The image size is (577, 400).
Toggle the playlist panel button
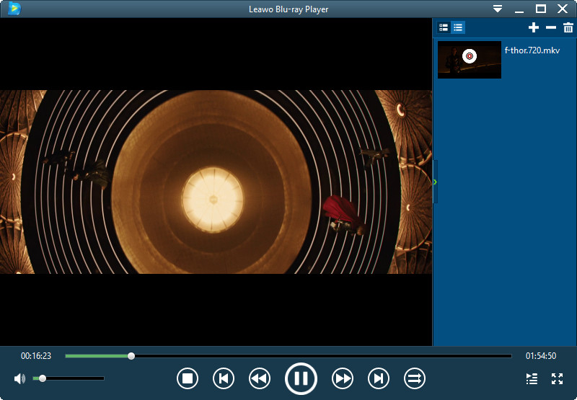tap(532, 378)
